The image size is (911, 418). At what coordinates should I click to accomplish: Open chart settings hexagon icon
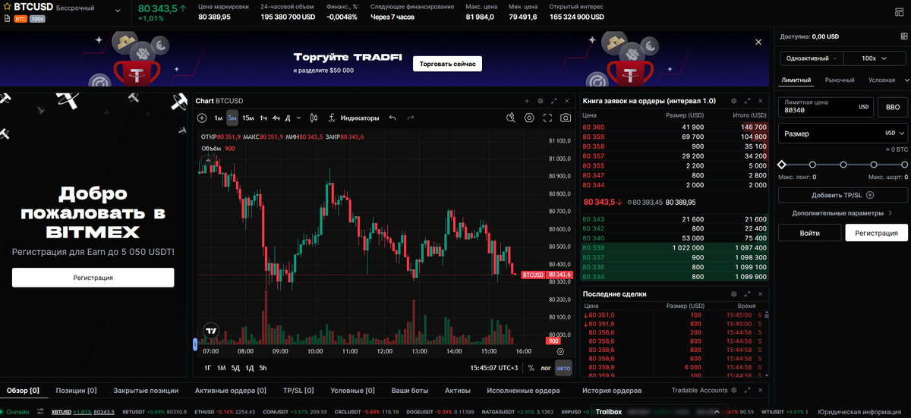[529, 118]
